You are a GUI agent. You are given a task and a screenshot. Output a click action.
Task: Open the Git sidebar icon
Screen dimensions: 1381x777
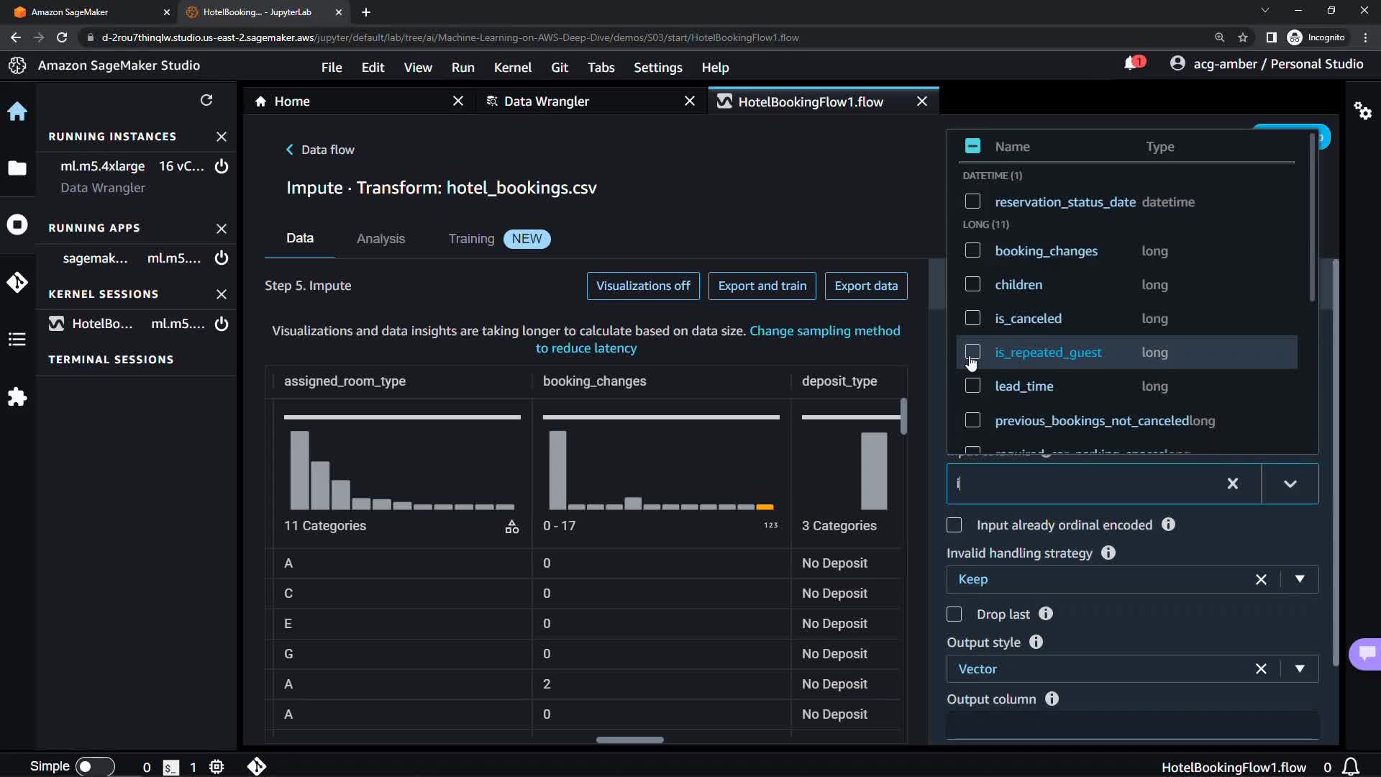tap(17, 282)
